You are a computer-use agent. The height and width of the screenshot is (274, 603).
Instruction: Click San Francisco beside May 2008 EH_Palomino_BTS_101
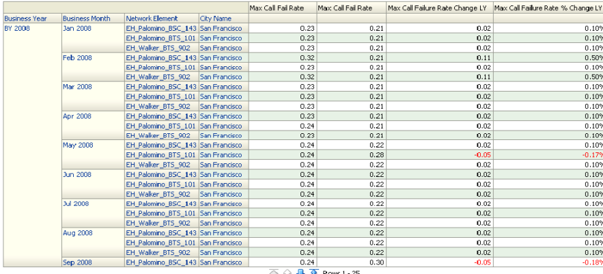[221, 154]
